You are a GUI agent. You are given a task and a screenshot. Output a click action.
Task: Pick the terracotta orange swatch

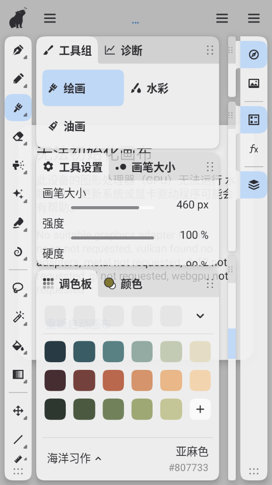point(113,381)
